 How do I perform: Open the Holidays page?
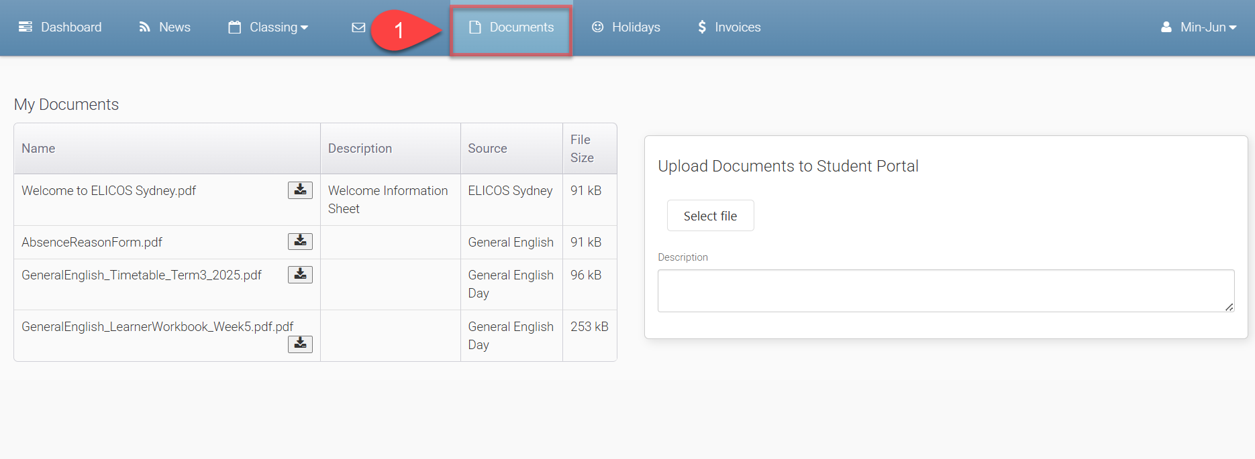[626, 27]
